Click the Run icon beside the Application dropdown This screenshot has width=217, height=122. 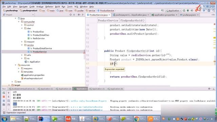click(184, 11)
